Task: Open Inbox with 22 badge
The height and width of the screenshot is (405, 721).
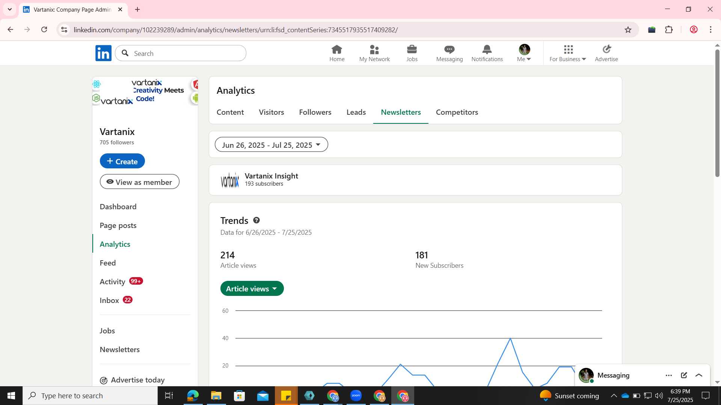Action: tap(116, 300)
